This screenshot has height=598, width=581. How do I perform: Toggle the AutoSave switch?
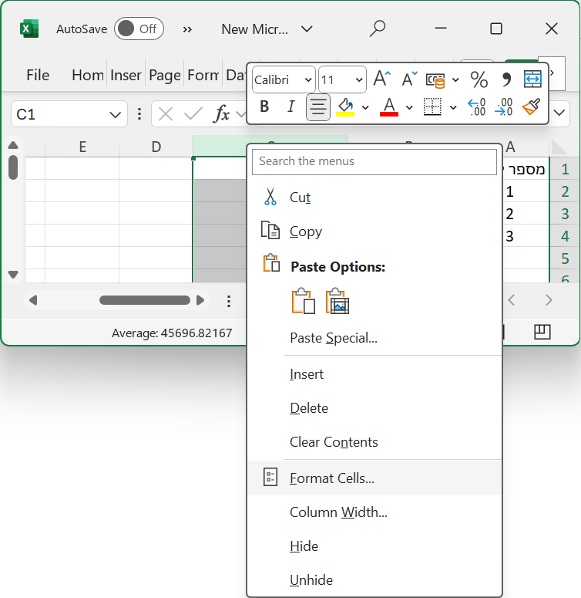pyautogui.click(x=139, y=29)
